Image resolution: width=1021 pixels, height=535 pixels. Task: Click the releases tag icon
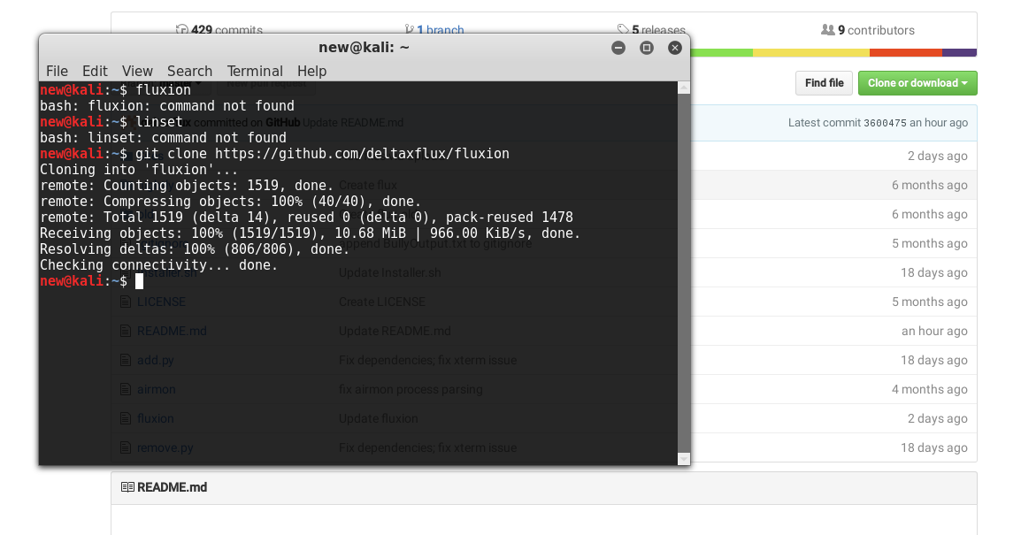623,29
